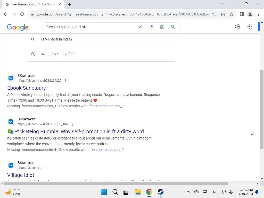The width and height of the screenshot is (264, 198).
Task: Show hidden system tray icons
Action: (x=188, y=192)
